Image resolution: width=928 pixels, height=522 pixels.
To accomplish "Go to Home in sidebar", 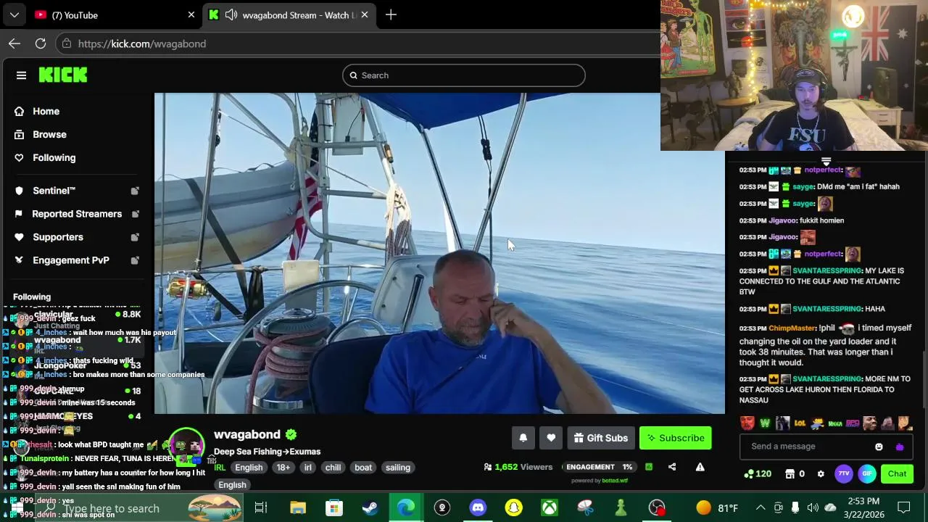I will [46, 111].
